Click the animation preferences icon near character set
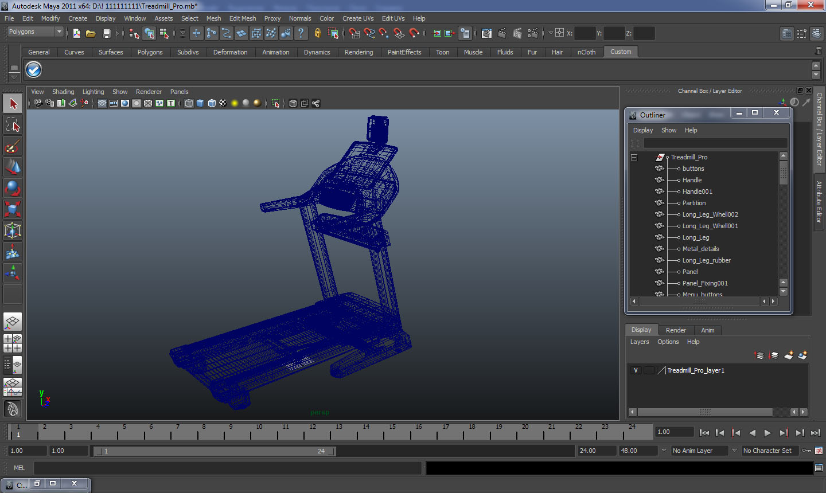The width and height of the screenshot is (826, 493). coord(819,451)
